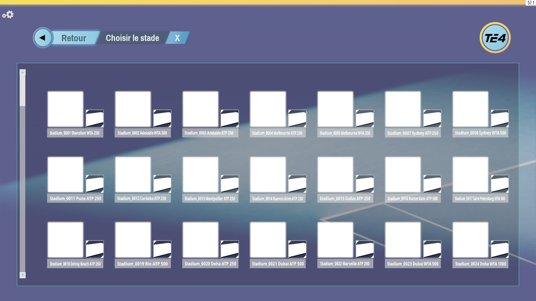The image size is (536, 301).
Task: Select Stadium_0017 Saint Petersburg WTA 500 thumbnail
Action: (471, 175)
